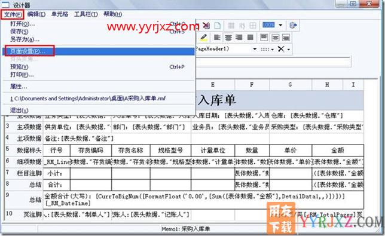Open the 工具栏(T) menu
Screen dimensions: 385x236
(x=86, y=14)
